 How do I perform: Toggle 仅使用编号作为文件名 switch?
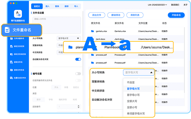tap(78, 80)
